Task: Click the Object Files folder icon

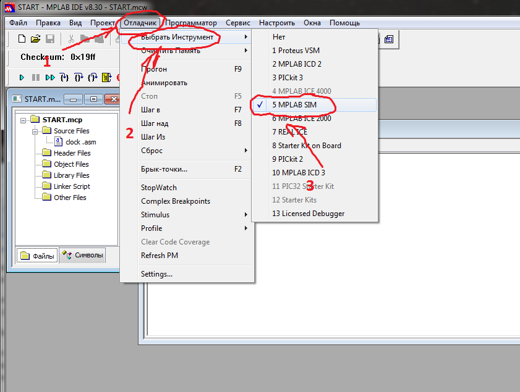Action: pos(47,164)
